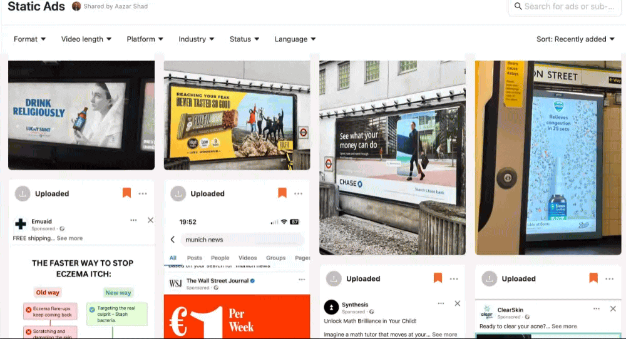The height and width of the screenshot is (339, 626).
Task: Change the Sort: Recently added order
Action: (575, 39)
